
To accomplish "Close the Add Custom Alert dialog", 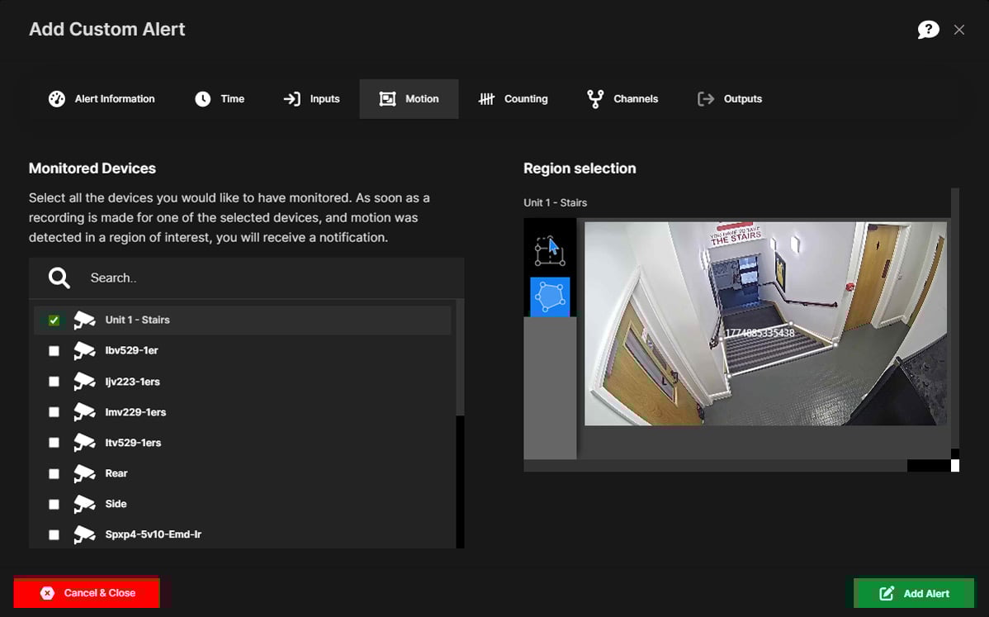I will click(958, 30).
